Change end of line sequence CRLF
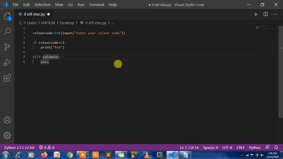 241,148
